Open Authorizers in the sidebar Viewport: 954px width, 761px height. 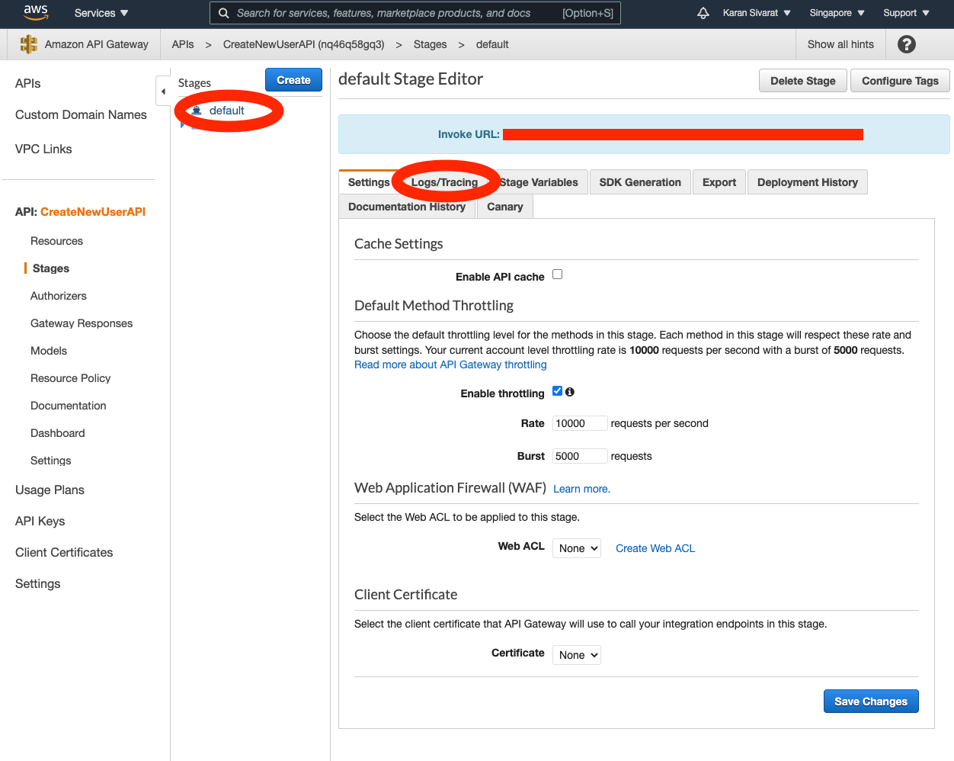[59, 296]
